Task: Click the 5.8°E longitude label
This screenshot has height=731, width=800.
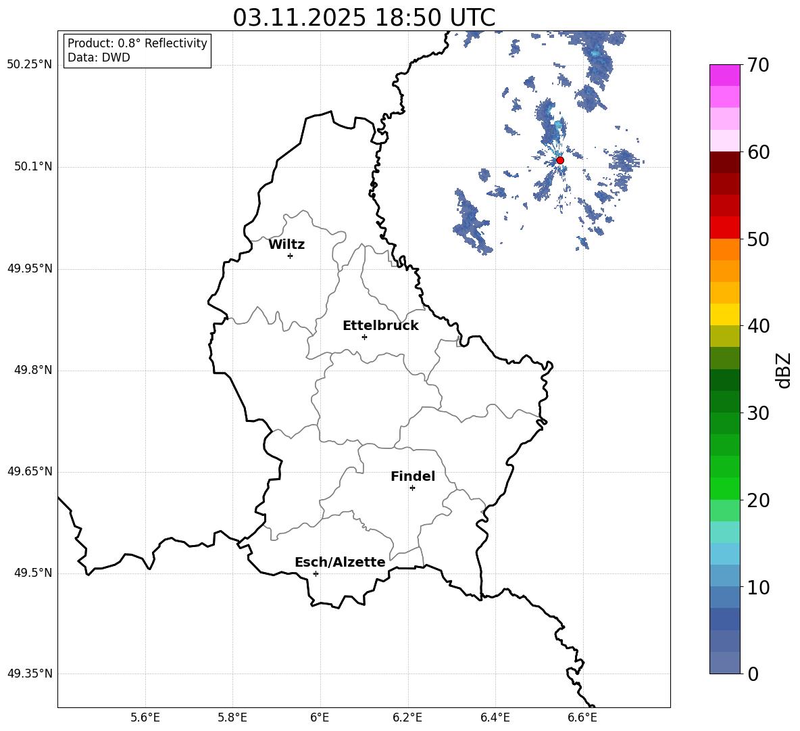Action: click(232, 717)
